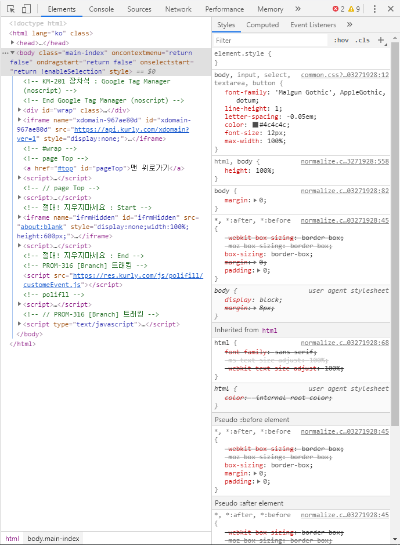This screenshot has width=400, height=545.
Task: Expand padding shorthand in first universal rule
Action: click(x=259, y=270)
